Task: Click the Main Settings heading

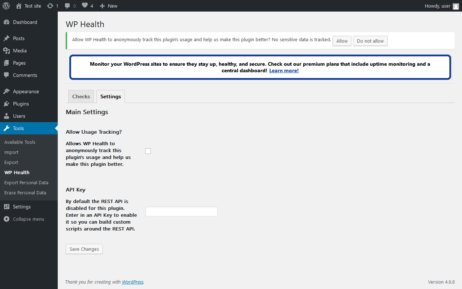Action: click(x=87, y=112)
